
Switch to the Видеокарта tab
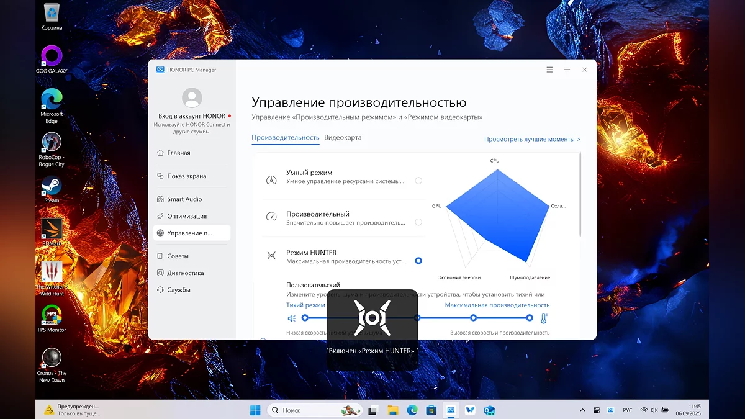[343, 138]
